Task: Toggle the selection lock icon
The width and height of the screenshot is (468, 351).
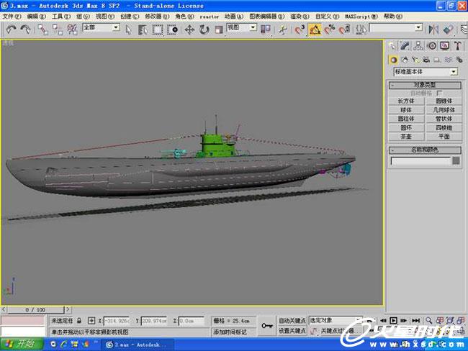Action: (x=79, y=321)
